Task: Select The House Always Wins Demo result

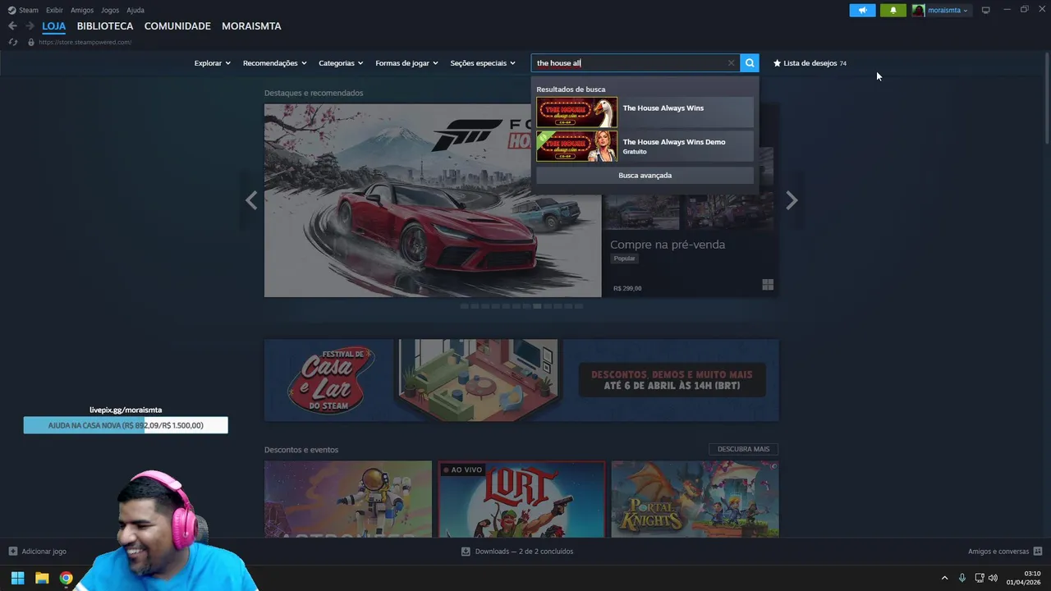Action: pos(645,146)
